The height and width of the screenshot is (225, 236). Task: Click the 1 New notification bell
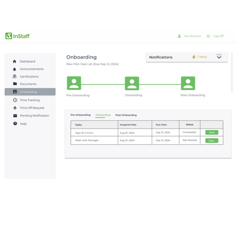point(194,57)
